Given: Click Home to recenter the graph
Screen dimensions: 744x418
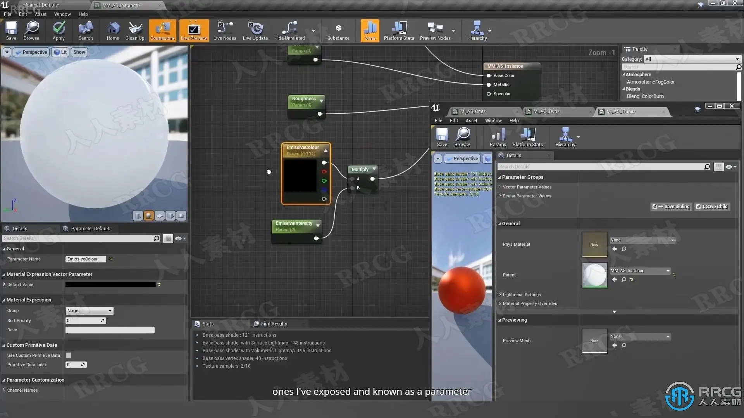Looking at the screenshot, I should (x=113, y=31).
